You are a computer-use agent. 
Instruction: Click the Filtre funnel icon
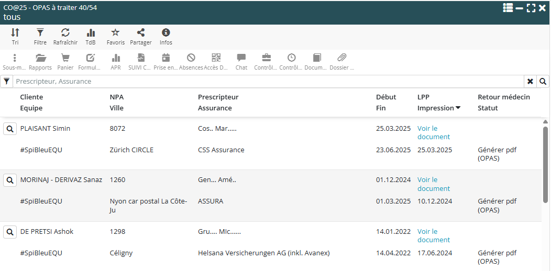click(40, 33)
